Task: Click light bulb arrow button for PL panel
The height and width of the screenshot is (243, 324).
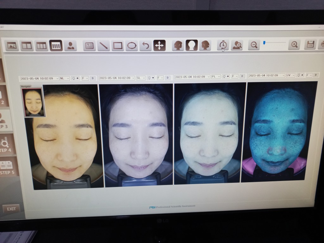Action: click(226, 76)
